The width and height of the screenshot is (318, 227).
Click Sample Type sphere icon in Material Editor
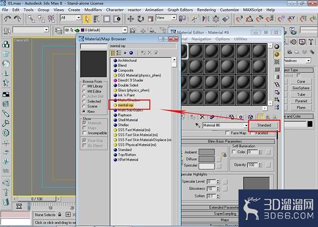pyautogui.click(x=277, y=47)
